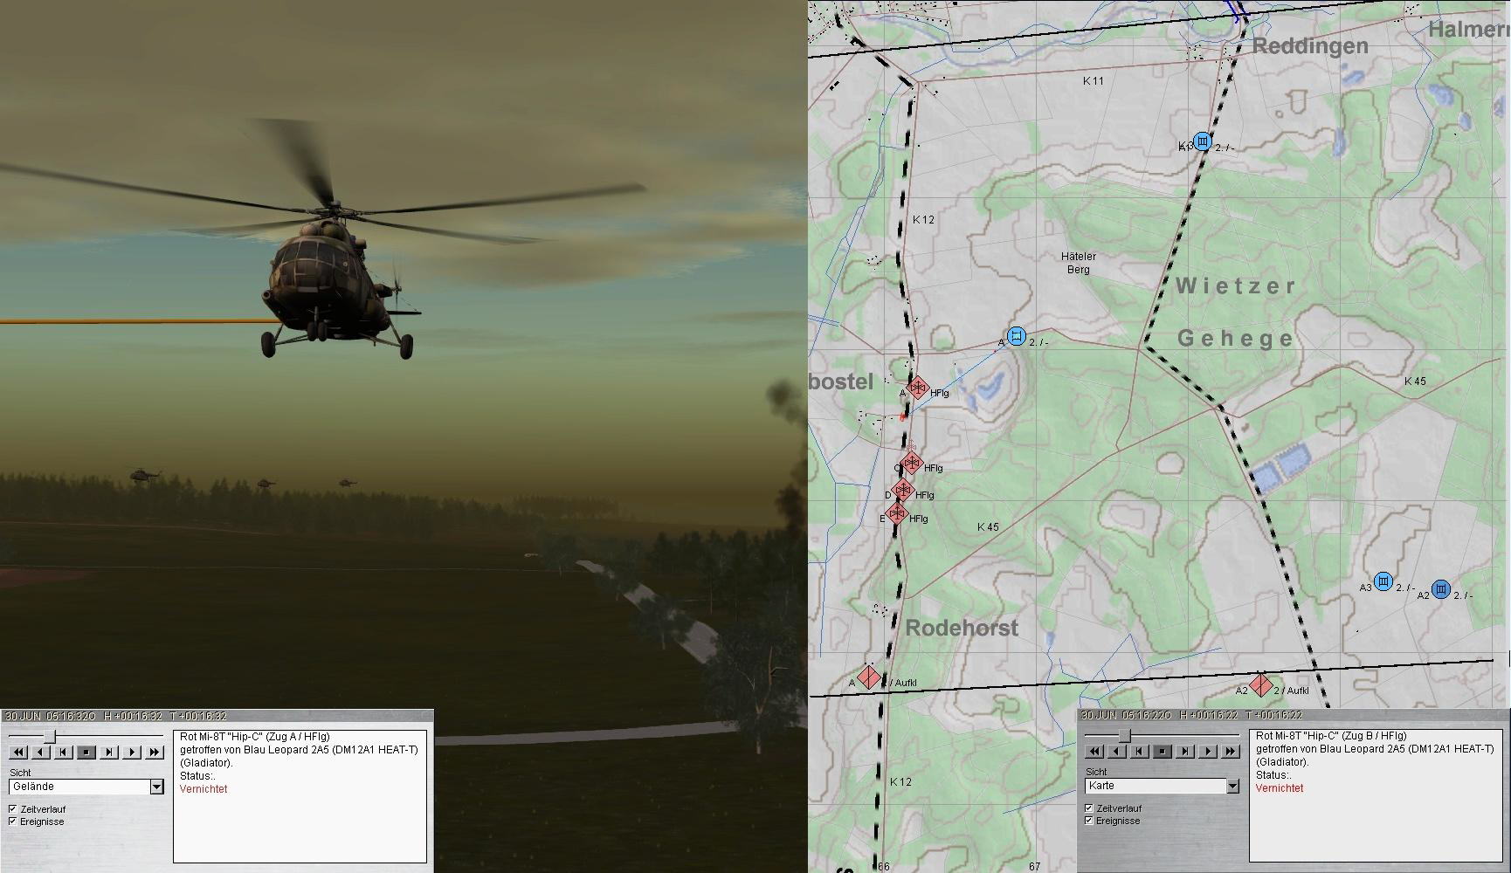This screenshot has width=1511, height=873.
Task: Select blue unit A2 marker on map
Action: click(x=1441, y=590)
